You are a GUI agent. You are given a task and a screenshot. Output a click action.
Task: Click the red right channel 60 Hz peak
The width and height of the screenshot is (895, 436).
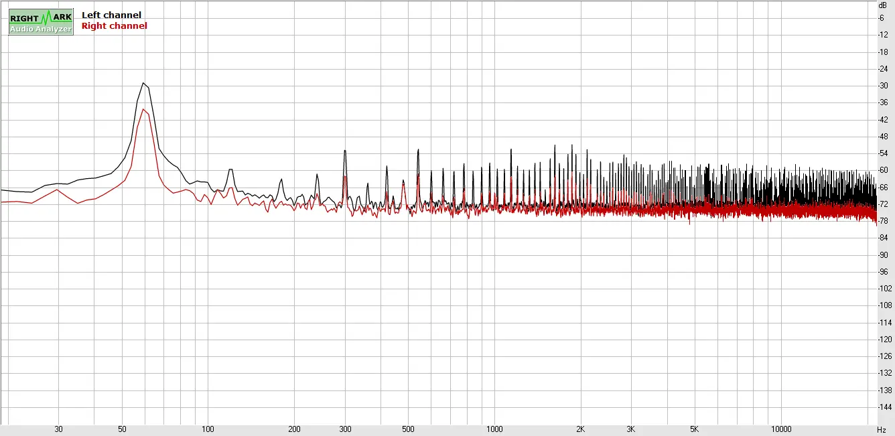click(143, 110)
